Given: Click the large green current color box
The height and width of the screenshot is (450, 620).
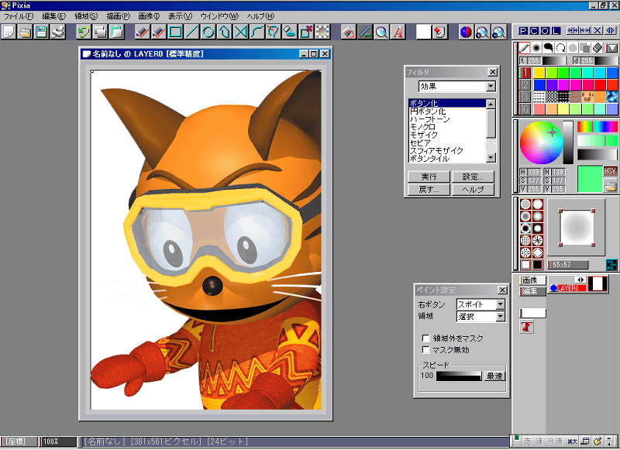Looking at the screenshot, I should [x=590, y=179].
